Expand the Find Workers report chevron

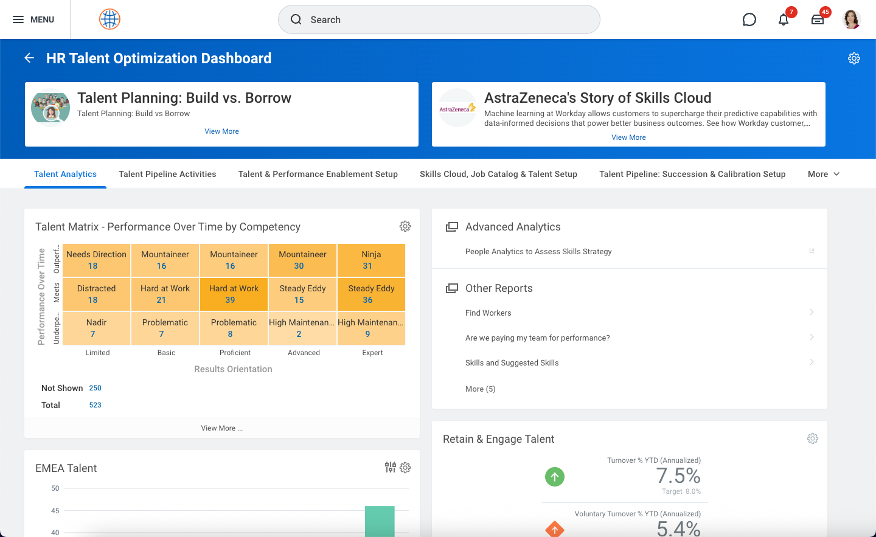click(x=812, y=313)
